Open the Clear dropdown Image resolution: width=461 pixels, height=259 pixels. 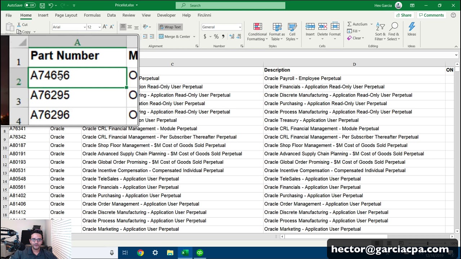(x=355, y=38)
